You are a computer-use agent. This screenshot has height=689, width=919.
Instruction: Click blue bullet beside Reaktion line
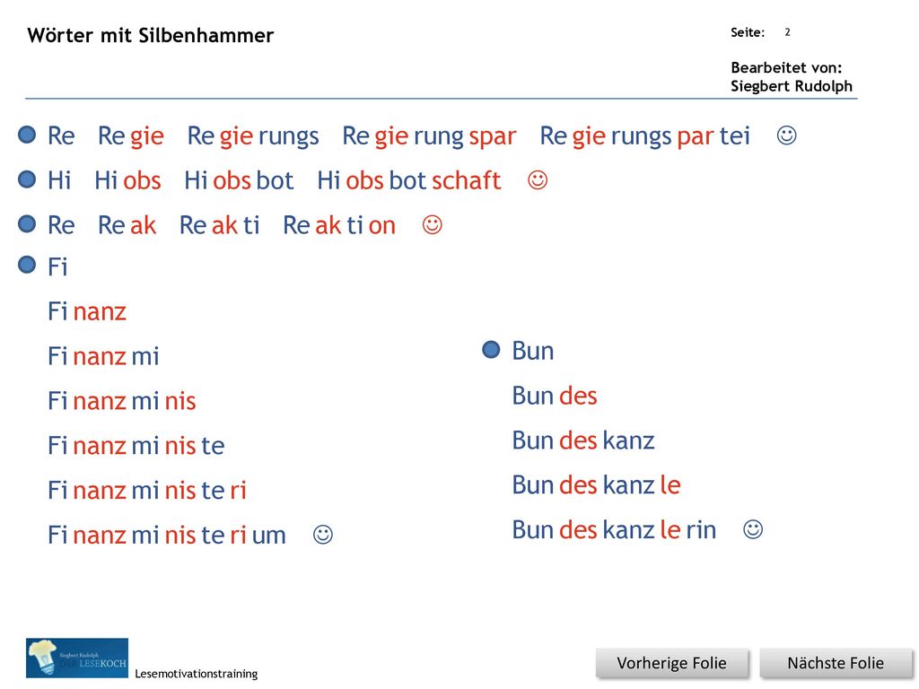coord(27,223)
